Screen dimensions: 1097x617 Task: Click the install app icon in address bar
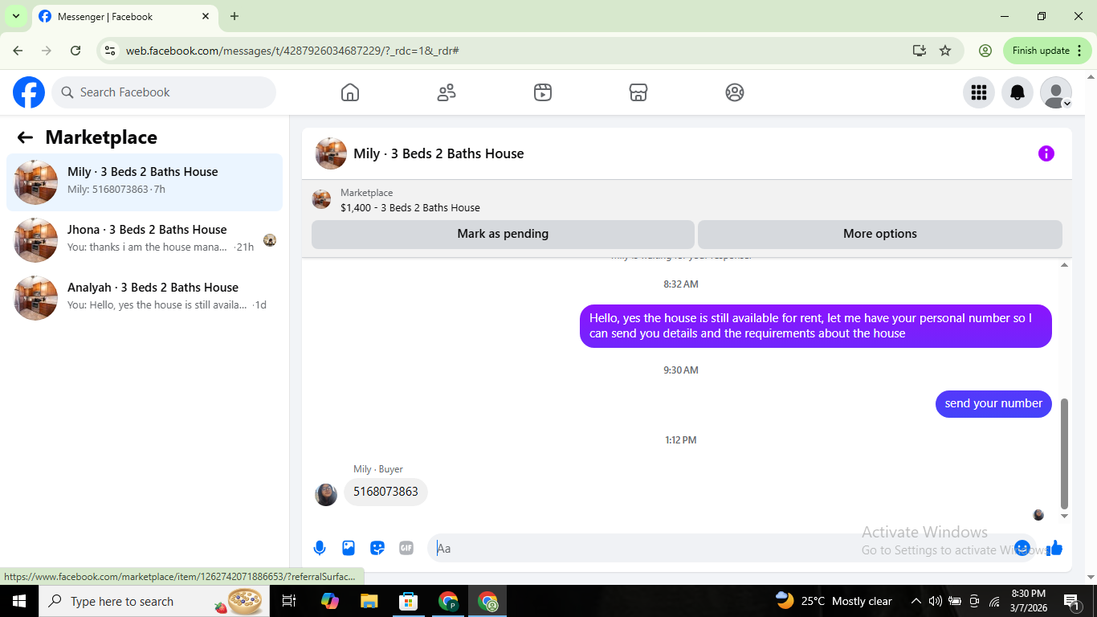pos(920,51)
